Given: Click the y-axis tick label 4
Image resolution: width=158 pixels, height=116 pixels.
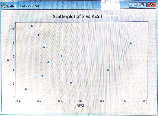Looking at the screenshot, I should (x=14, y=70).
